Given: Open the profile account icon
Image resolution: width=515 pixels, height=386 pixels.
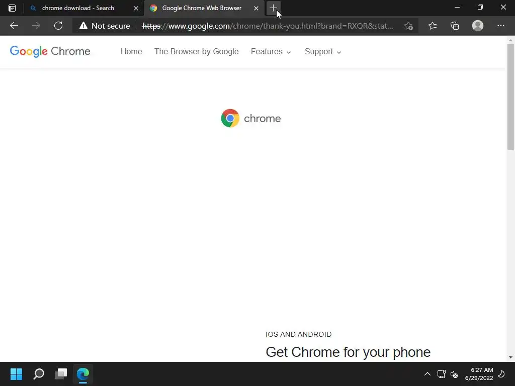Looking at the screenshot, I should click(478, 26).
